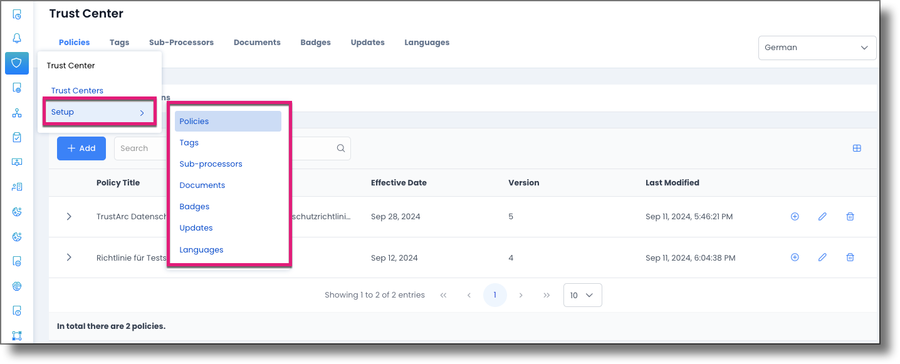Open notifications via the bell icon
This screenshot has width=900, height=364.
tap(17, 38)
